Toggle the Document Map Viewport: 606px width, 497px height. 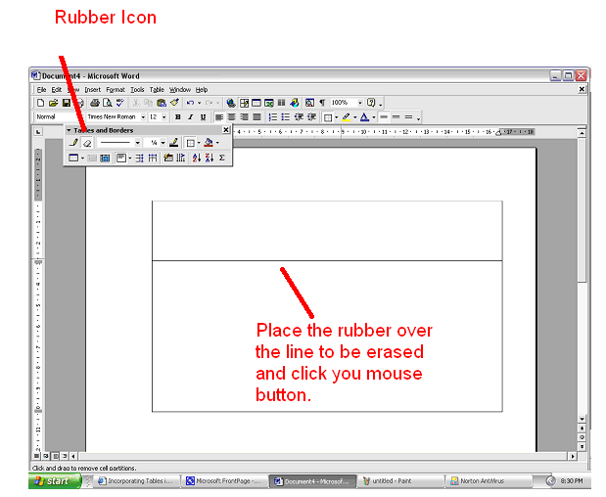pyautogui.click(x=309, y=103)
